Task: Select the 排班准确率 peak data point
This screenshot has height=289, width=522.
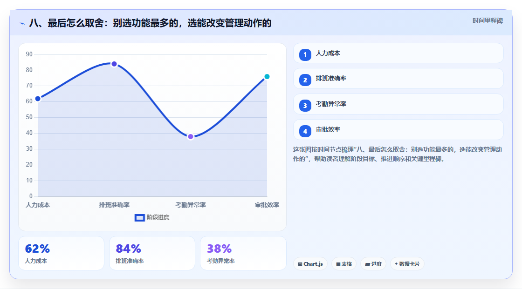Action: coord(114,64)
